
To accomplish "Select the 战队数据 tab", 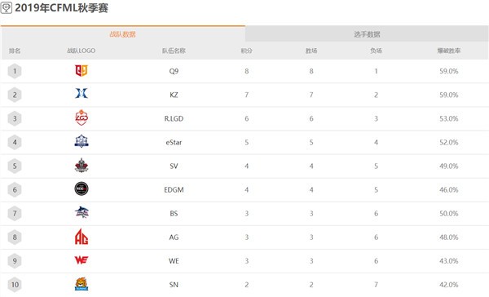I will [x=122, y=34].
